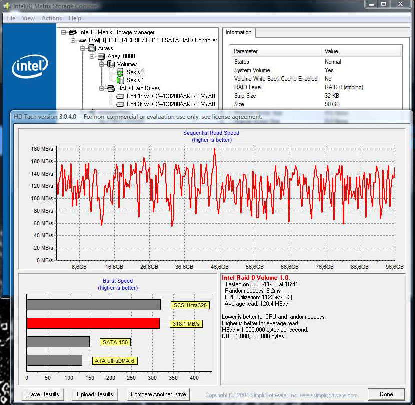Collapse the Arrays tree node
Image resolution: width=415 pixels, height=405 pixels.
pos(82,48)
